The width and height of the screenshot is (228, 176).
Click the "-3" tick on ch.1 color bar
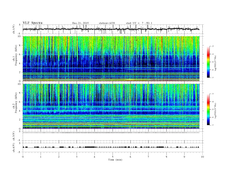(x=212, y=46)
